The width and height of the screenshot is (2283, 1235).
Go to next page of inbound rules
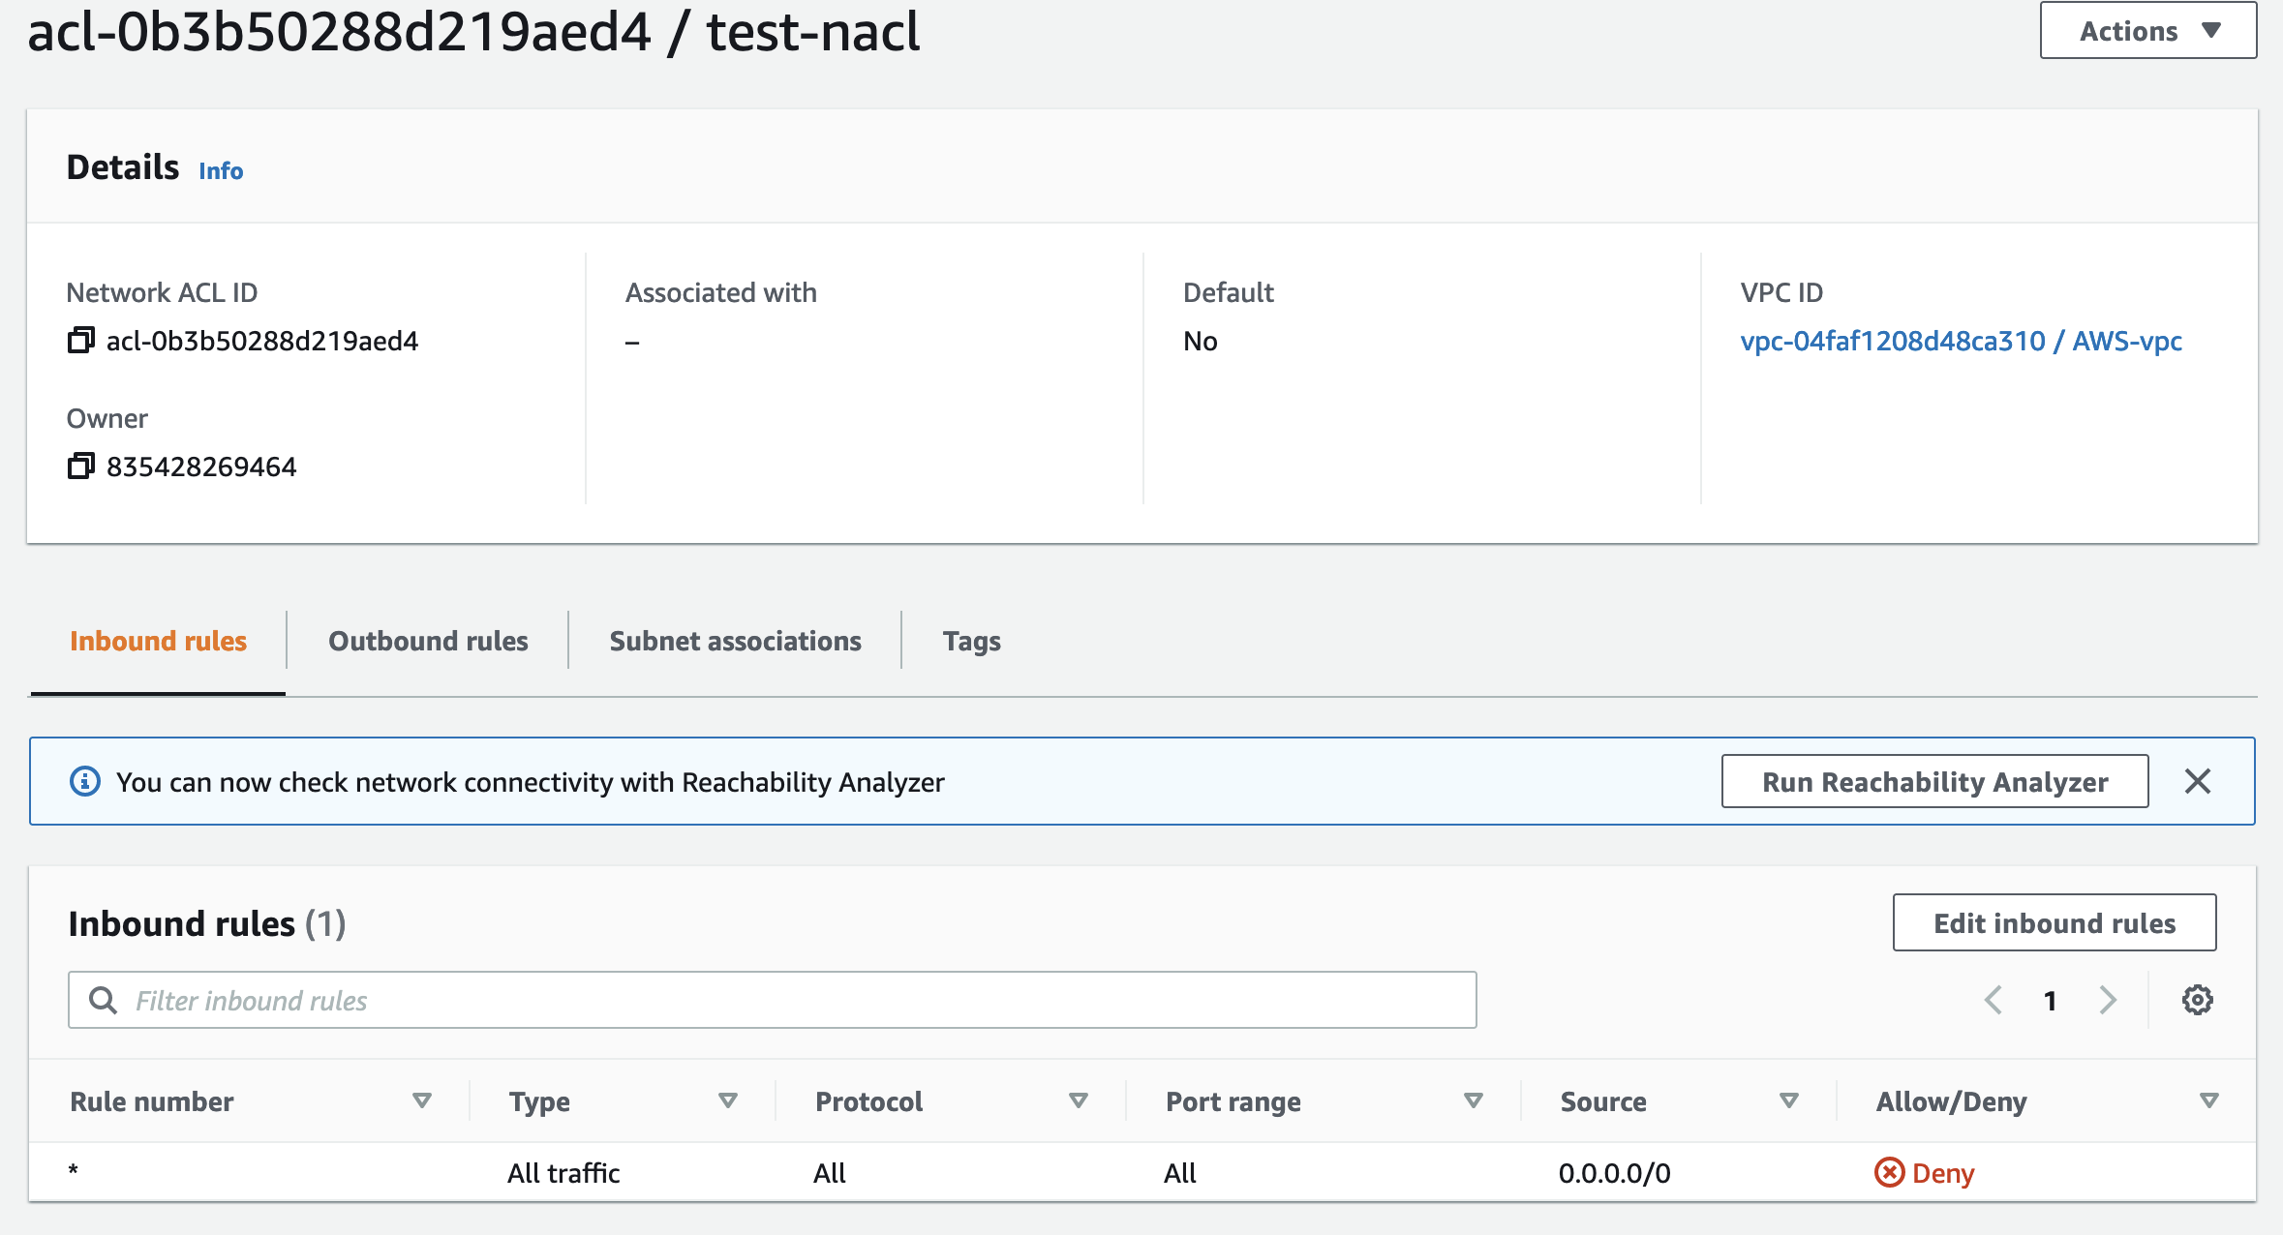tap(2108, 1000)
